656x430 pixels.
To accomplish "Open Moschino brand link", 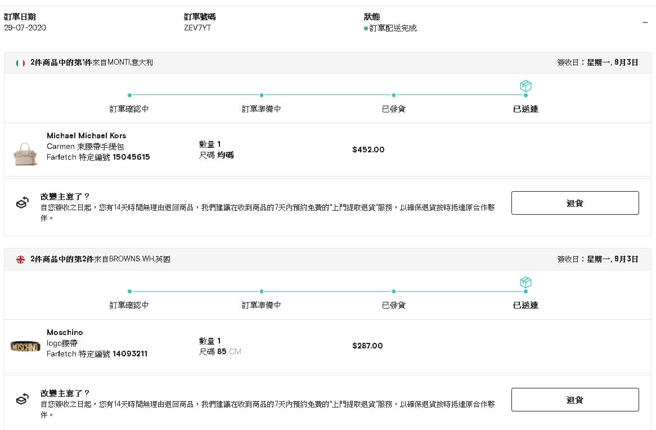I will pyautogui.click(x=65, y=332).
